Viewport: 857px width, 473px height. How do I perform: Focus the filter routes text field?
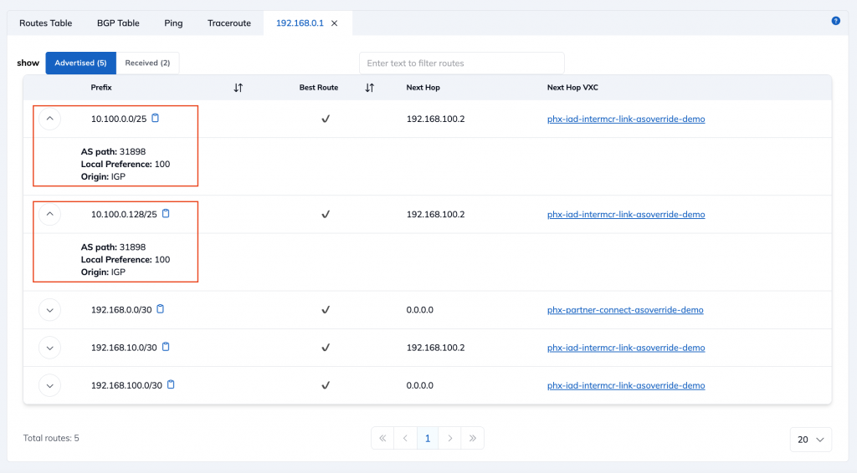462,64
